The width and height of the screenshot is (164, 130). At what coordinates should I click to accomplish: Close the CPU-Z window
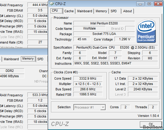[158, 4]
